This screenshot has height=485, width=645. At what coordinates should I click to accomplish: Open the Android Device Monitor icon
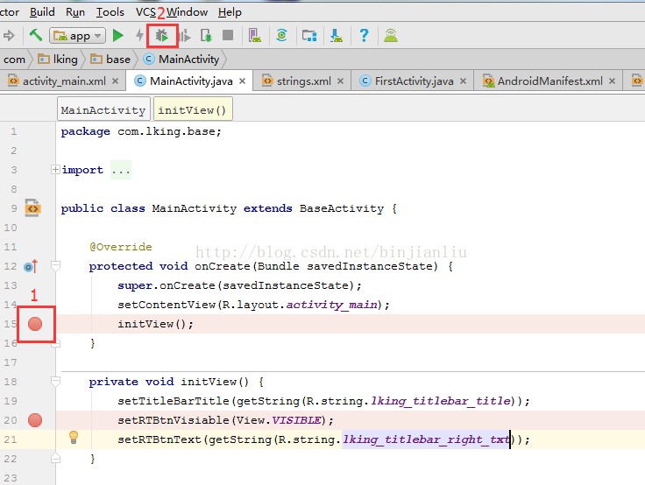pyautogui.click(x=391, y=36)
